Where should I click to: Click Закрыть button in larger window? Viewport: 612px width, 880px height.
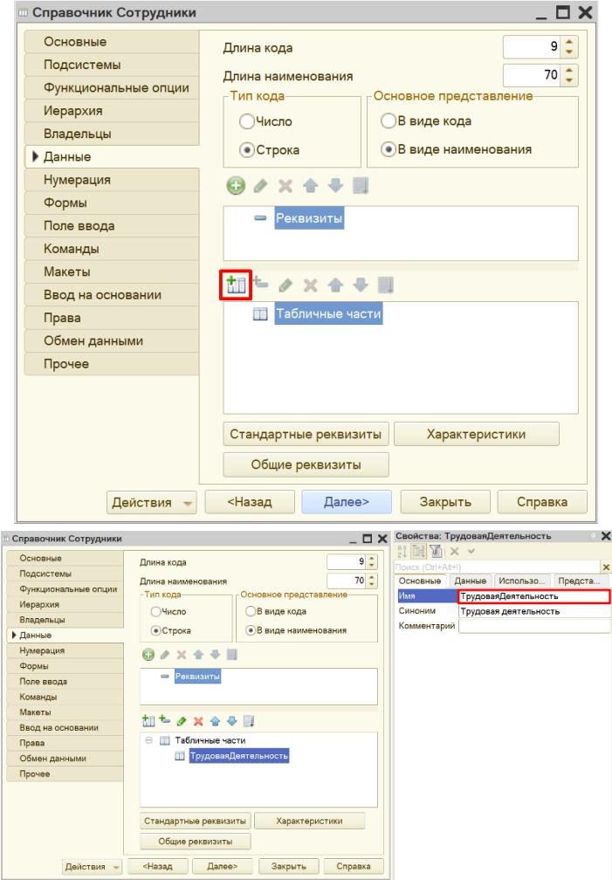(445, 502)
